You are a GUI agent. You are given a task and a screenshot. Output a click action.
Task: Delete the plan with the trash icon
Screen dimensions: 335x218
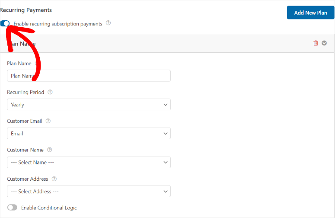[316, 43]
